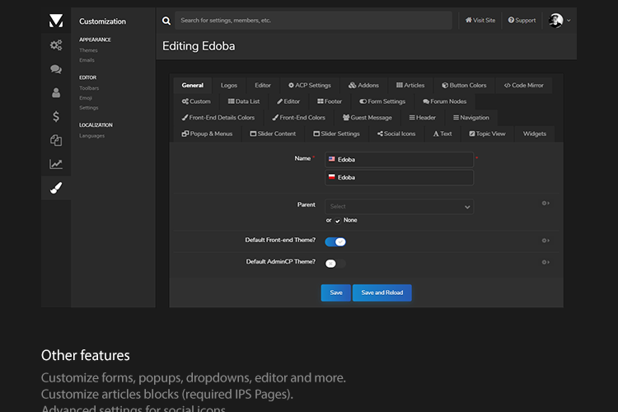Open the Parent select dropdown

click(400, 207)
